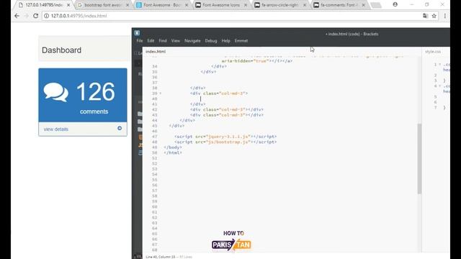Image resolution: width=461 pixels, height=259 pixels.
Task: Click the 'Line 40, Column 15' status bar text
Action: (160, 257)
